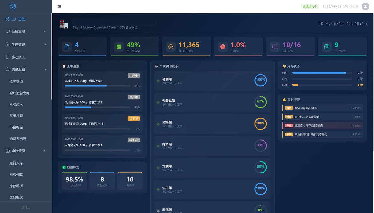
Task: Click the 64% work order progress bar
Action: pos(98,86)
